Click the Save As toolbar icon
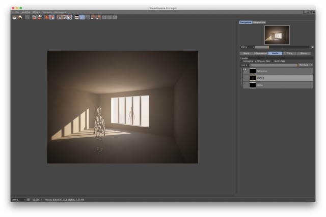This screenshot has height=217, width=326. pos(20,17)
